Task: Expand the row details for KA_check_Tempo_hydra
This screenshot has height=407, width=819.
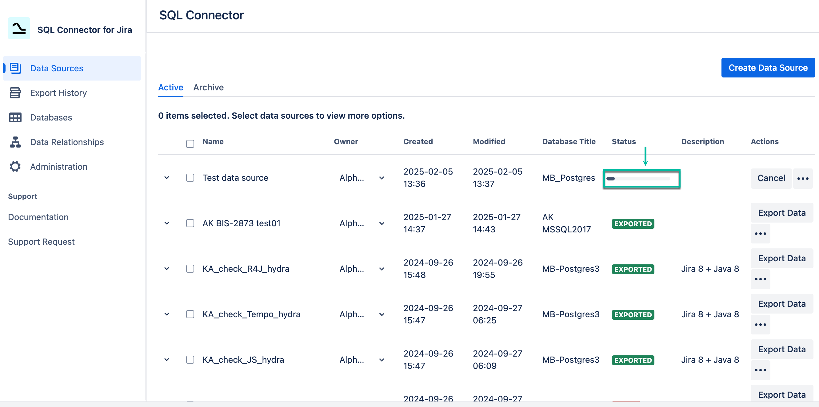Action: point(166,314)
